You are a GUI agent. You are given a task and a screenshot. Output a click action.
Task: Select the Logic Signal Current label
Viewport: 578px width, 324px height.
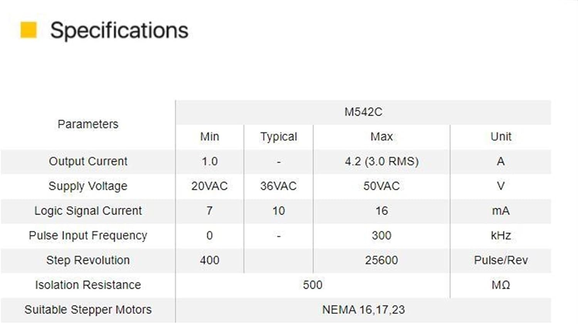point(88,211)
